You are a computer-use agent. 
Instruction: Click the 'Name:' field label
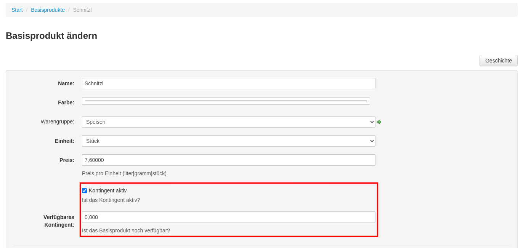coord(66,83)
